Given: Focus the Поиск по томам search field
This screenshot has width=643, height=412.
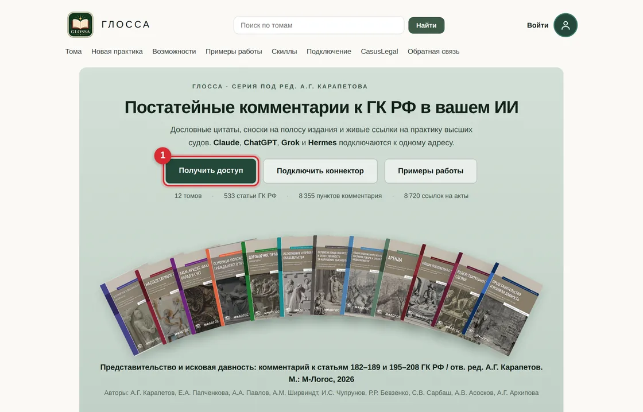Looking at the screenshot, I should [319, 25].
